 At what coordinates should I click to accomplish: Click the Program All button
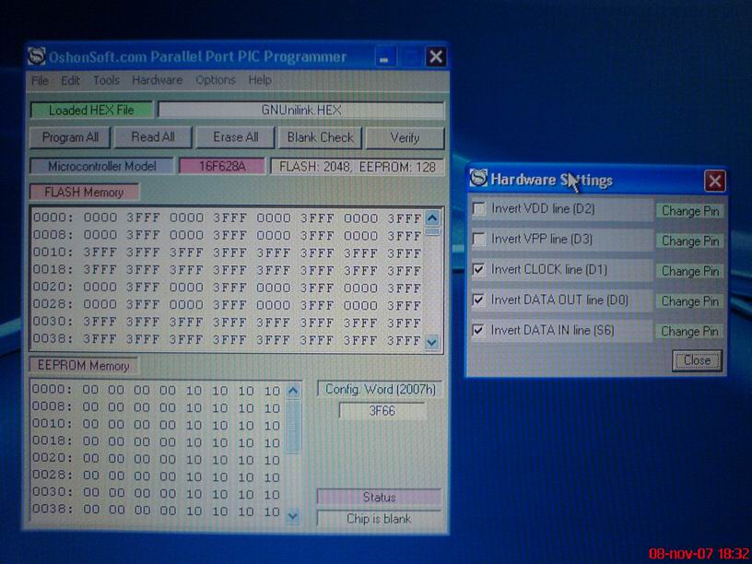(70, 137)
